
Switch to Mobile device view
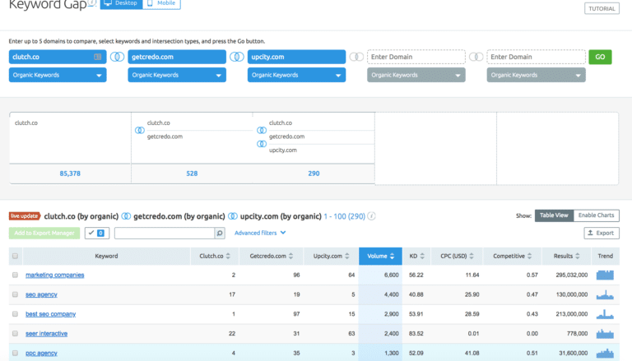coord(161,3)
